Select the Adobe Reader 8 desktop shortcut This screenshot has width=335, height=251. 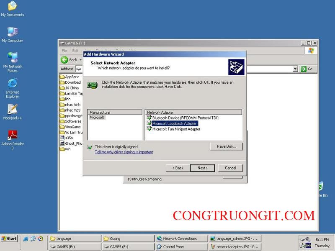point(13,140)
